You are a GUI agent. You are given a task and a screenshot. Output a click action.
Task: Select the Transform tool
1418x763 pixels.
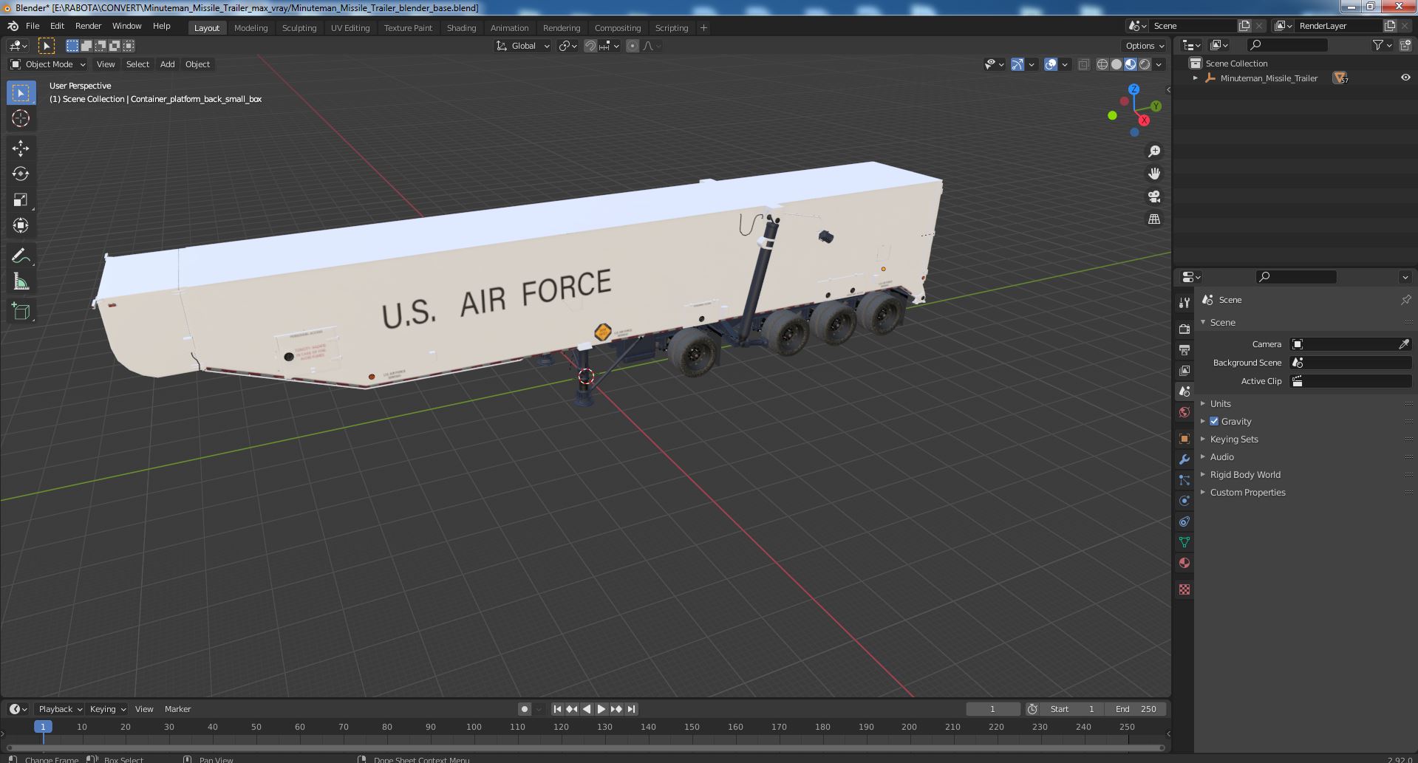(x=21, y=226)
